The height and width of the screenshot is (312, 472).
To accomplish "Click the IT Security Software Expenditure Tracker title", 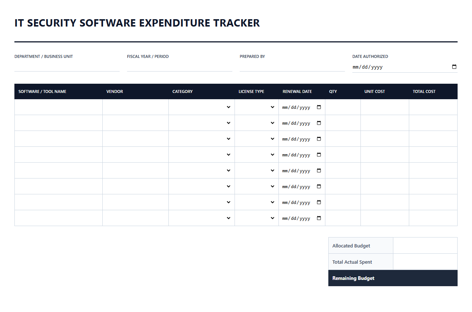I will pyautogui.click(x=137, y=23).
